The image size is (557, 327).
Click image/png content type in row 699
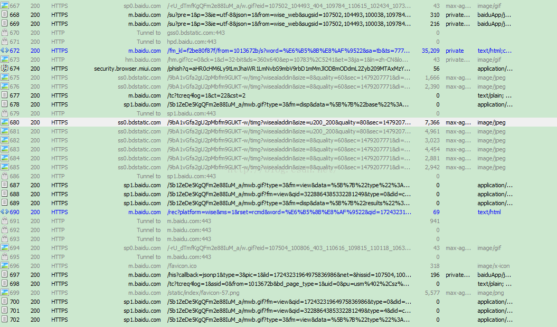click(x=490, y=293)
